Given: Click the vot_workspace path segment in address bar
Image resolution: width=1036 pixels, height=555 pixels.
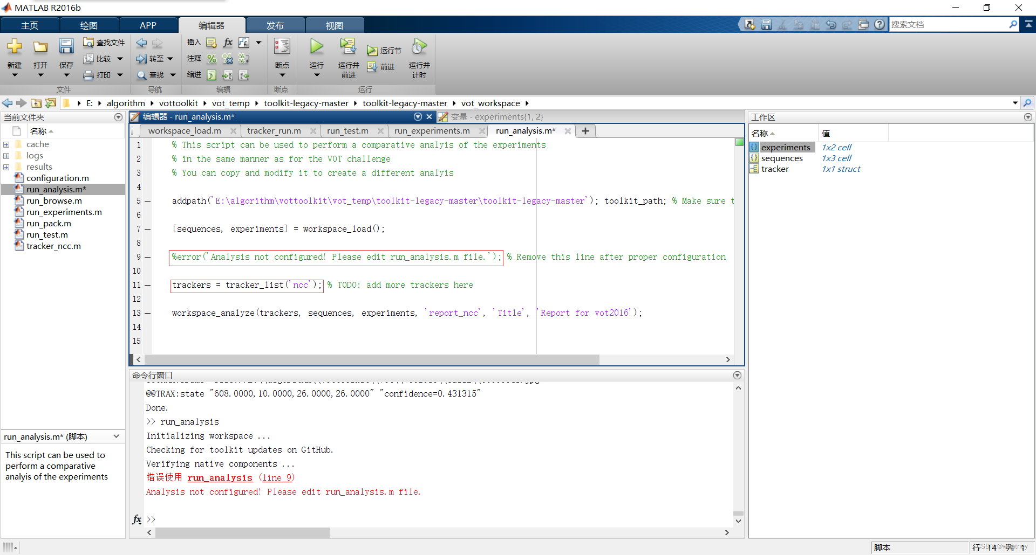Looking at the screenshot, I should (x=490, y=103).
